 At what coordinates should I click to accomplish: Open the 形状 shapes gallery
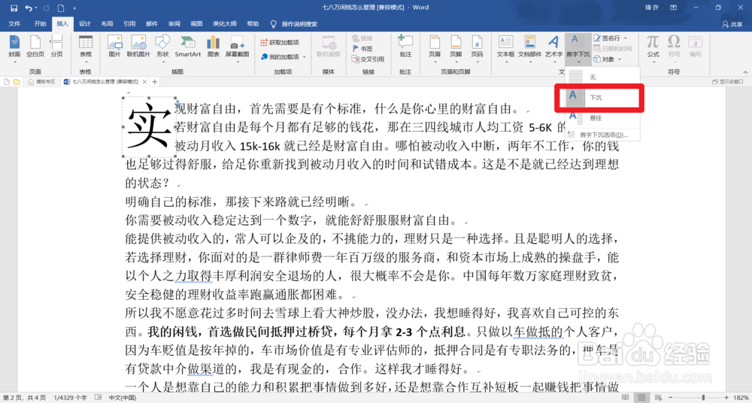[x=162, y=49]
